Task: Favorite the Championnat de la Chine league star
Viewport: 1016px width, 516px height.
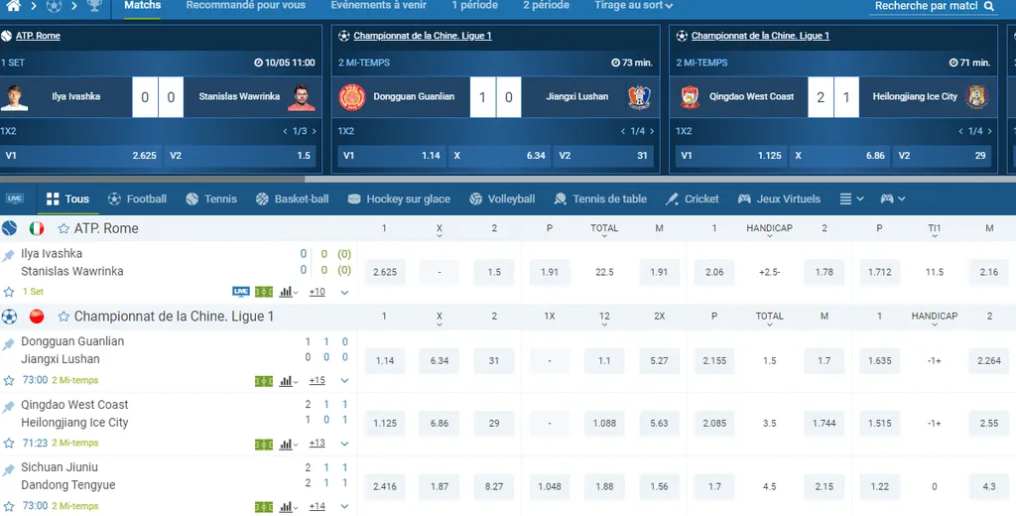Action: (63, 317)
